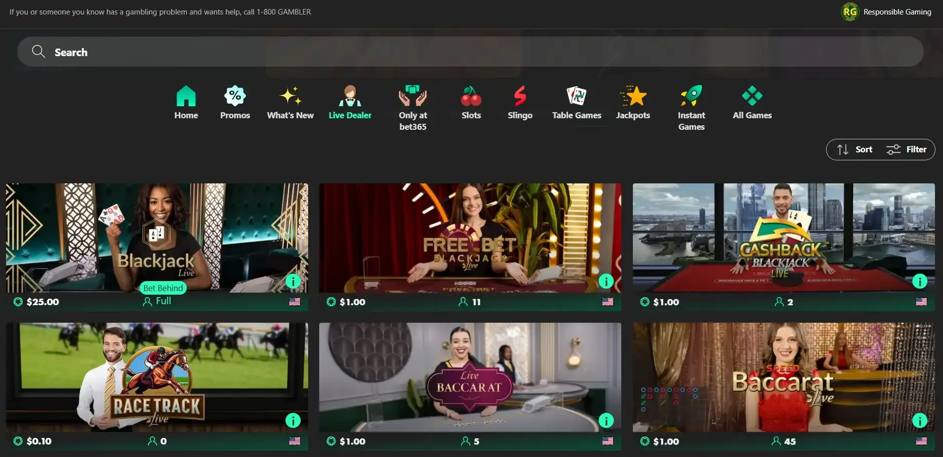
Task: Open the Home category icon
Action: 186,96
